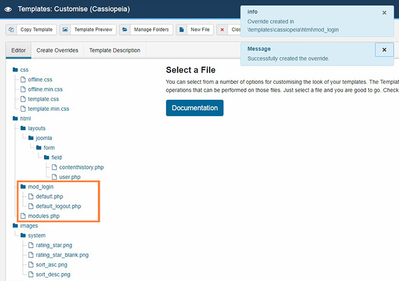Viewport: 399px width, 281px height.
Task: Click the Copy Template icon
Action: pos(12,29)
